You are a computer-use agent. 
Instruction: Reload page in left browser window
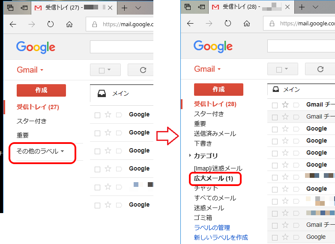[x=51, y=24]
